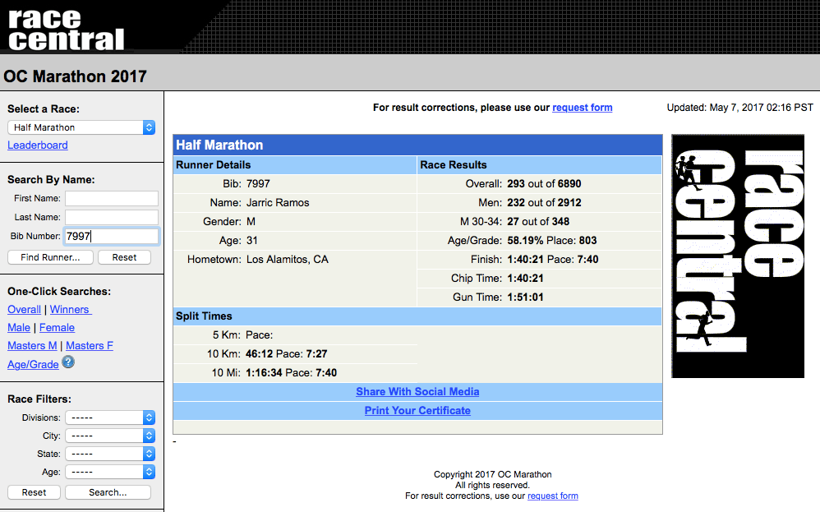Open Winners one-click search
The height and width of the screenshot is (512, 820).
(x=71, y=310)
